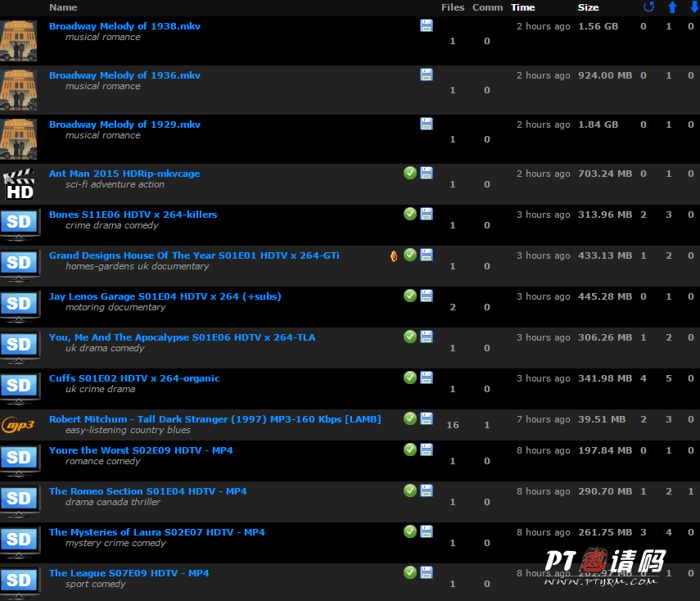Click the floppy icon for Bones S11E06

(427, 214)
